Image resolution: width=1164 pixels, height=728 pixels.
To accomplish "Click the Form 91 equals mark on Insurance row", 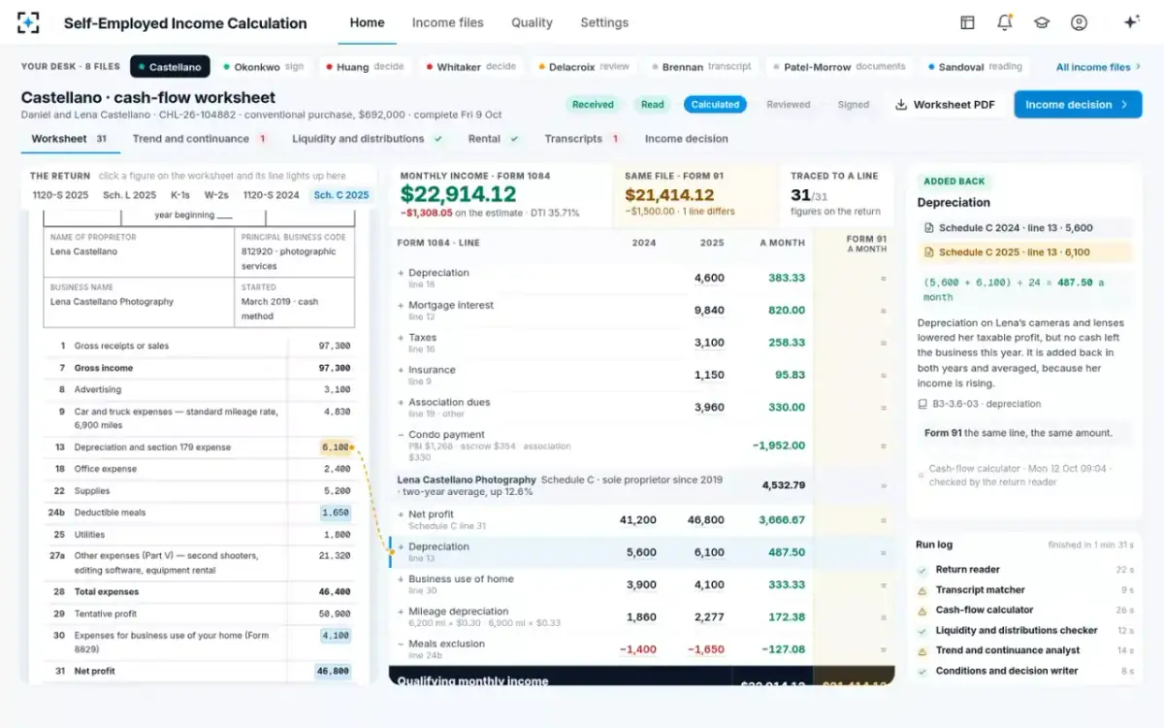I will coord(883,375).
